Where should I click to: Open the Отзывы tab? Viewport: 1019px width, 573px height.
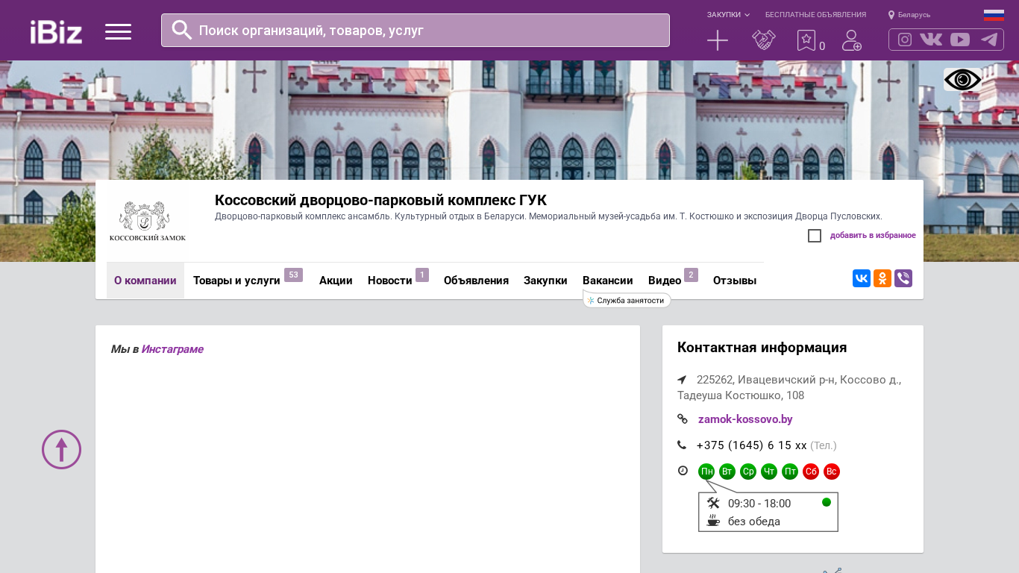(x=735, y=281)
